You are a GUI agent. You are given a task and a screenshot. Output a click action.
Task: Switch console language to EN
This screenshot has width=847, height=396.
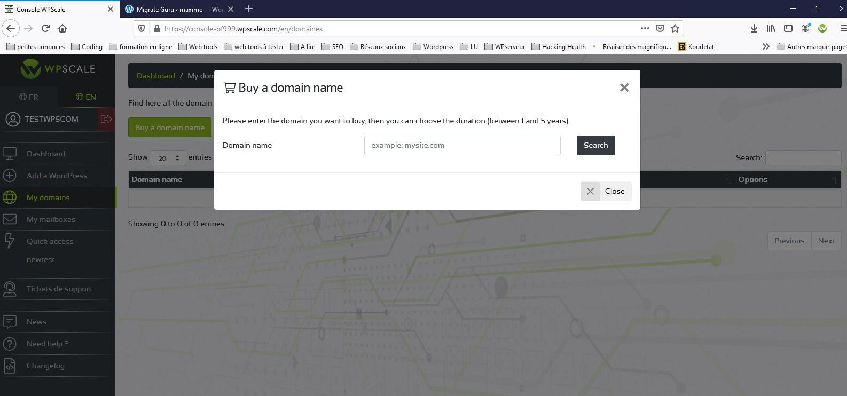[x=86, y=97]
